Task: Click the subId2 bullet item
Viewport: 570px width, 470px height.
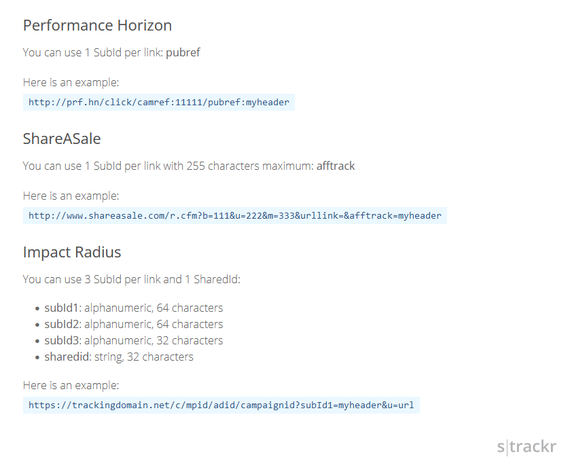Action: click(133, 324)
